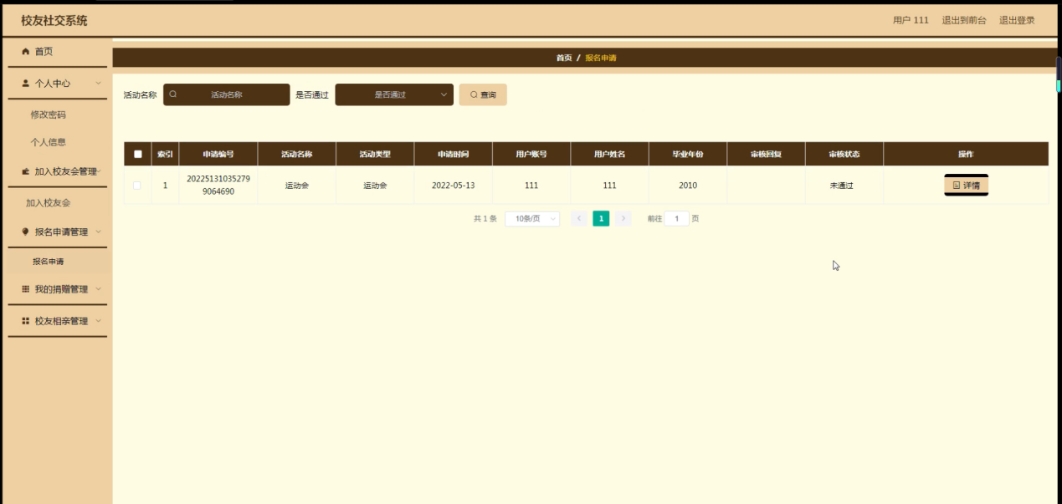Tick the select-all checkbox in table header
1062x504 pixels.
[137, 154]
